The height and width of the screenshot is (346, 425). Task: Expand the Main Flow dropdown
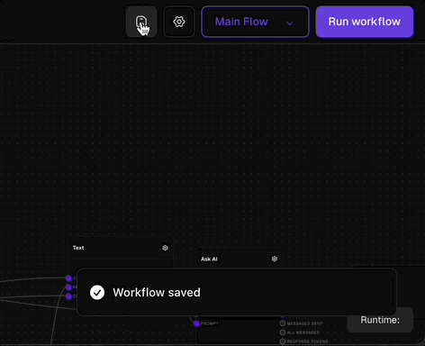tap(255, 22)
